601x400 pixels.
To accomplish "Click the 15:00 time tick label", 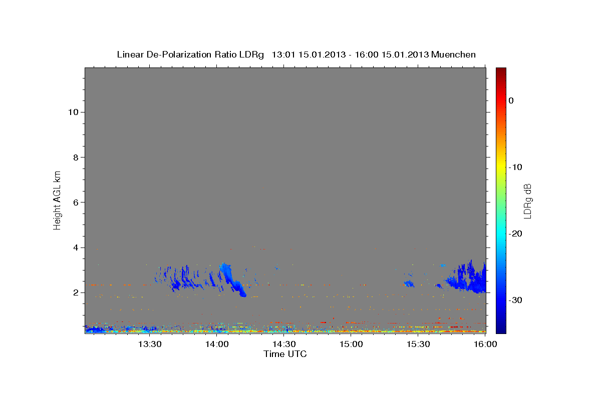I will (x=352, y=344).
